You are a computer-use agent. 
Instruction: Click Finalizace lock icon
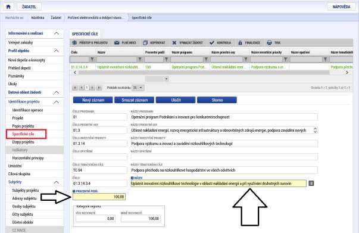(240, 43)
